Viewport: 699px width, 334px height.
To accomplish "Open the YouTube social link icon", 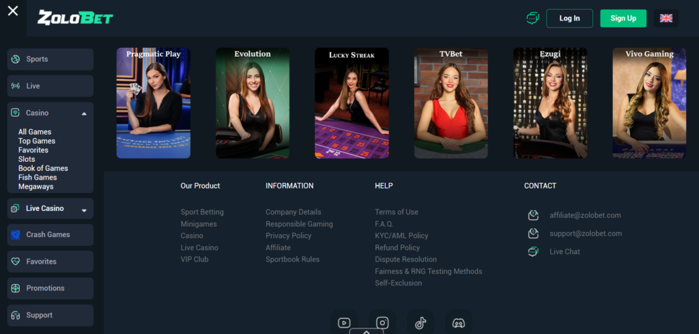I will [344, 323].
